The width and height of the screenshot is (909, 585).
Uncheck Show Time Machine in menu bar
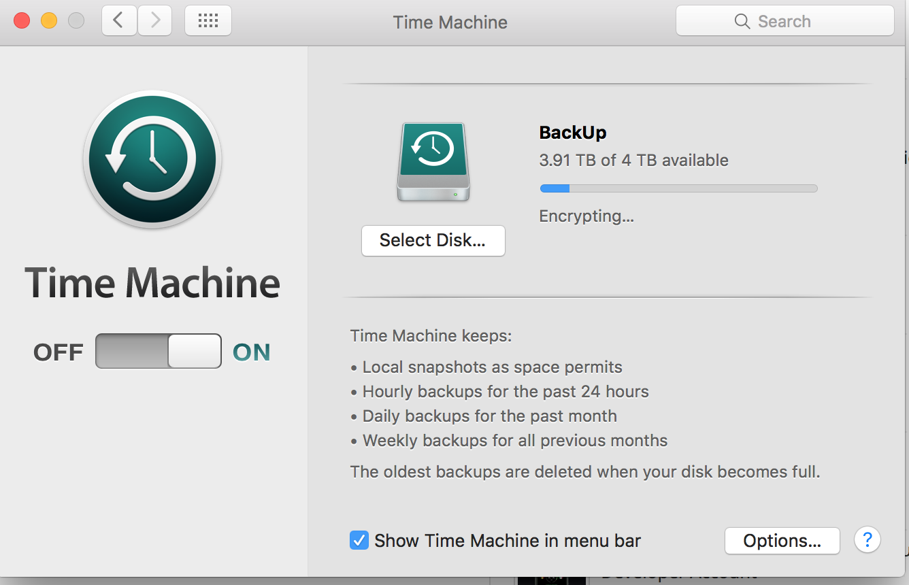(359, 540)
